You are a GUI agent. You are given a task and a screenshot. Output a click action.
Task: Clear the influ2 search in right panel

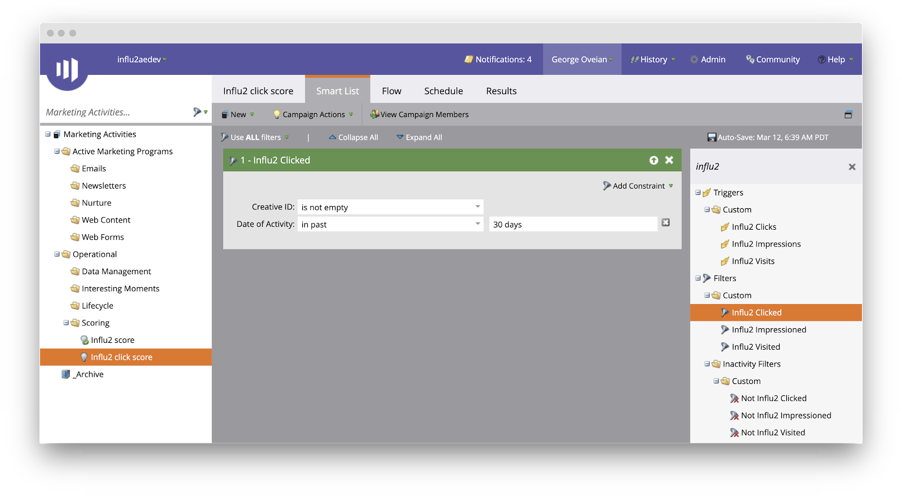[852, 167]
